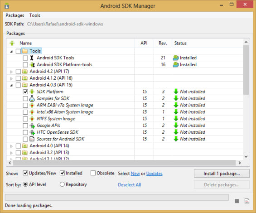Click the Android 4.0 (API 14) folder icon
256x213 pixels.
point(25,146)
